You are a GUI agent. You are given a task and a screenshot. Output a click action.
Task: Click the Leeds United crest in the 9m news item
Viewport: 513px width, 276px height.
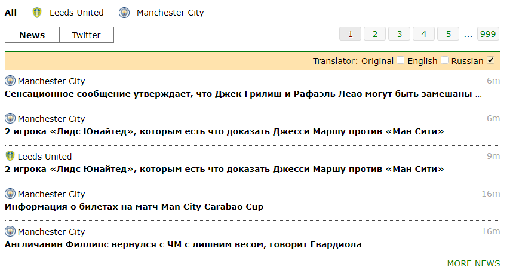[10, 156]
